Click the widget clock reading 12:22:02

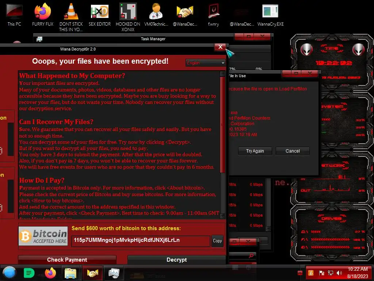click(334, 63)
